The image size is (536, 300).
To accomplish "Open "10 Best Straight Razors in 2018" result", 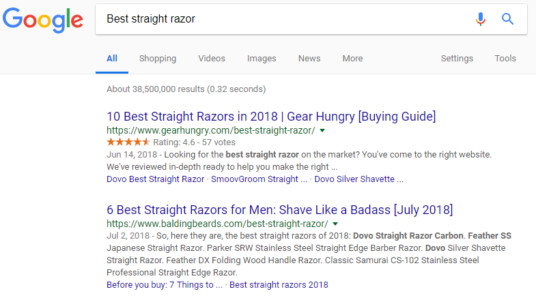I will click(271, 116).
